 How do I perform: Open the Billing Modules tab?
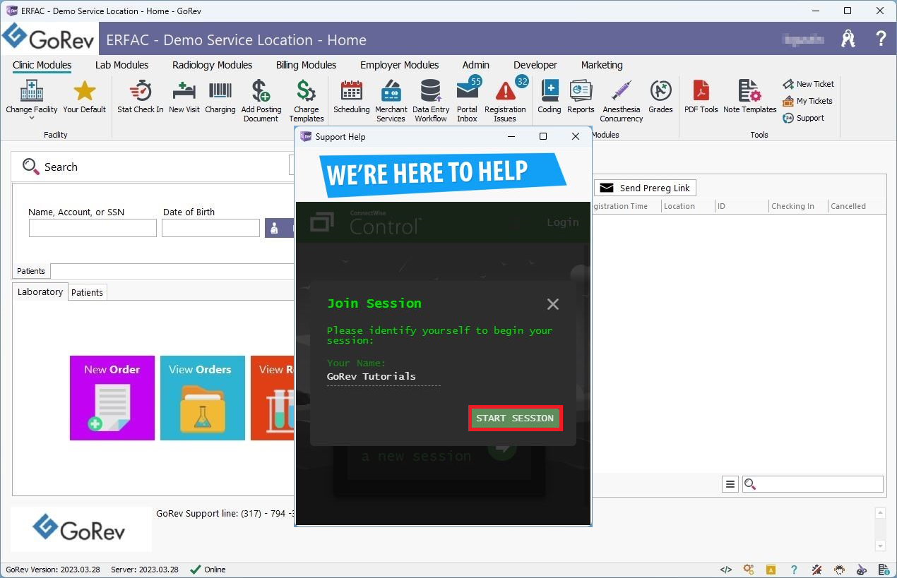pyautogui.click(x=306, y=65)
